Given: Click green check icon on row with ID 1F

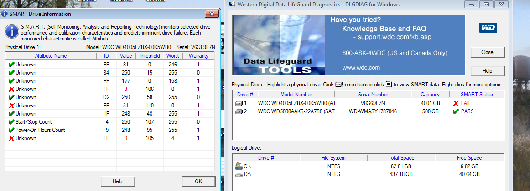Looking at the screenshot, I should pyautogui.click(x=11, y=114).
